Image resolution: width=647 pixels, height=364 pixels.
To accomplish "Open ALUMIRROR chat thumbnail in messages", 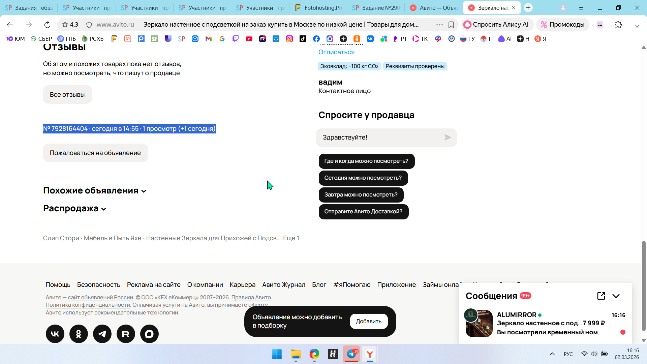I will click(479, 323).
